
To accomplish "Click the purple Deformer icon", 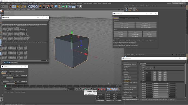I will tap(70, 6).
